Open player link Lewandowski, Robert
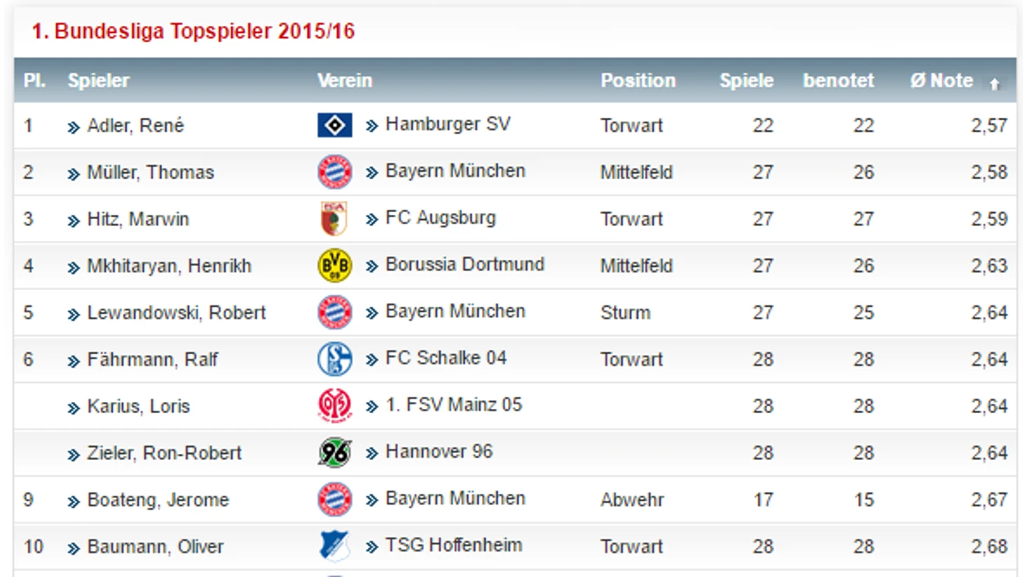This screenshot has height=577, width=1023. coord(177,313)
